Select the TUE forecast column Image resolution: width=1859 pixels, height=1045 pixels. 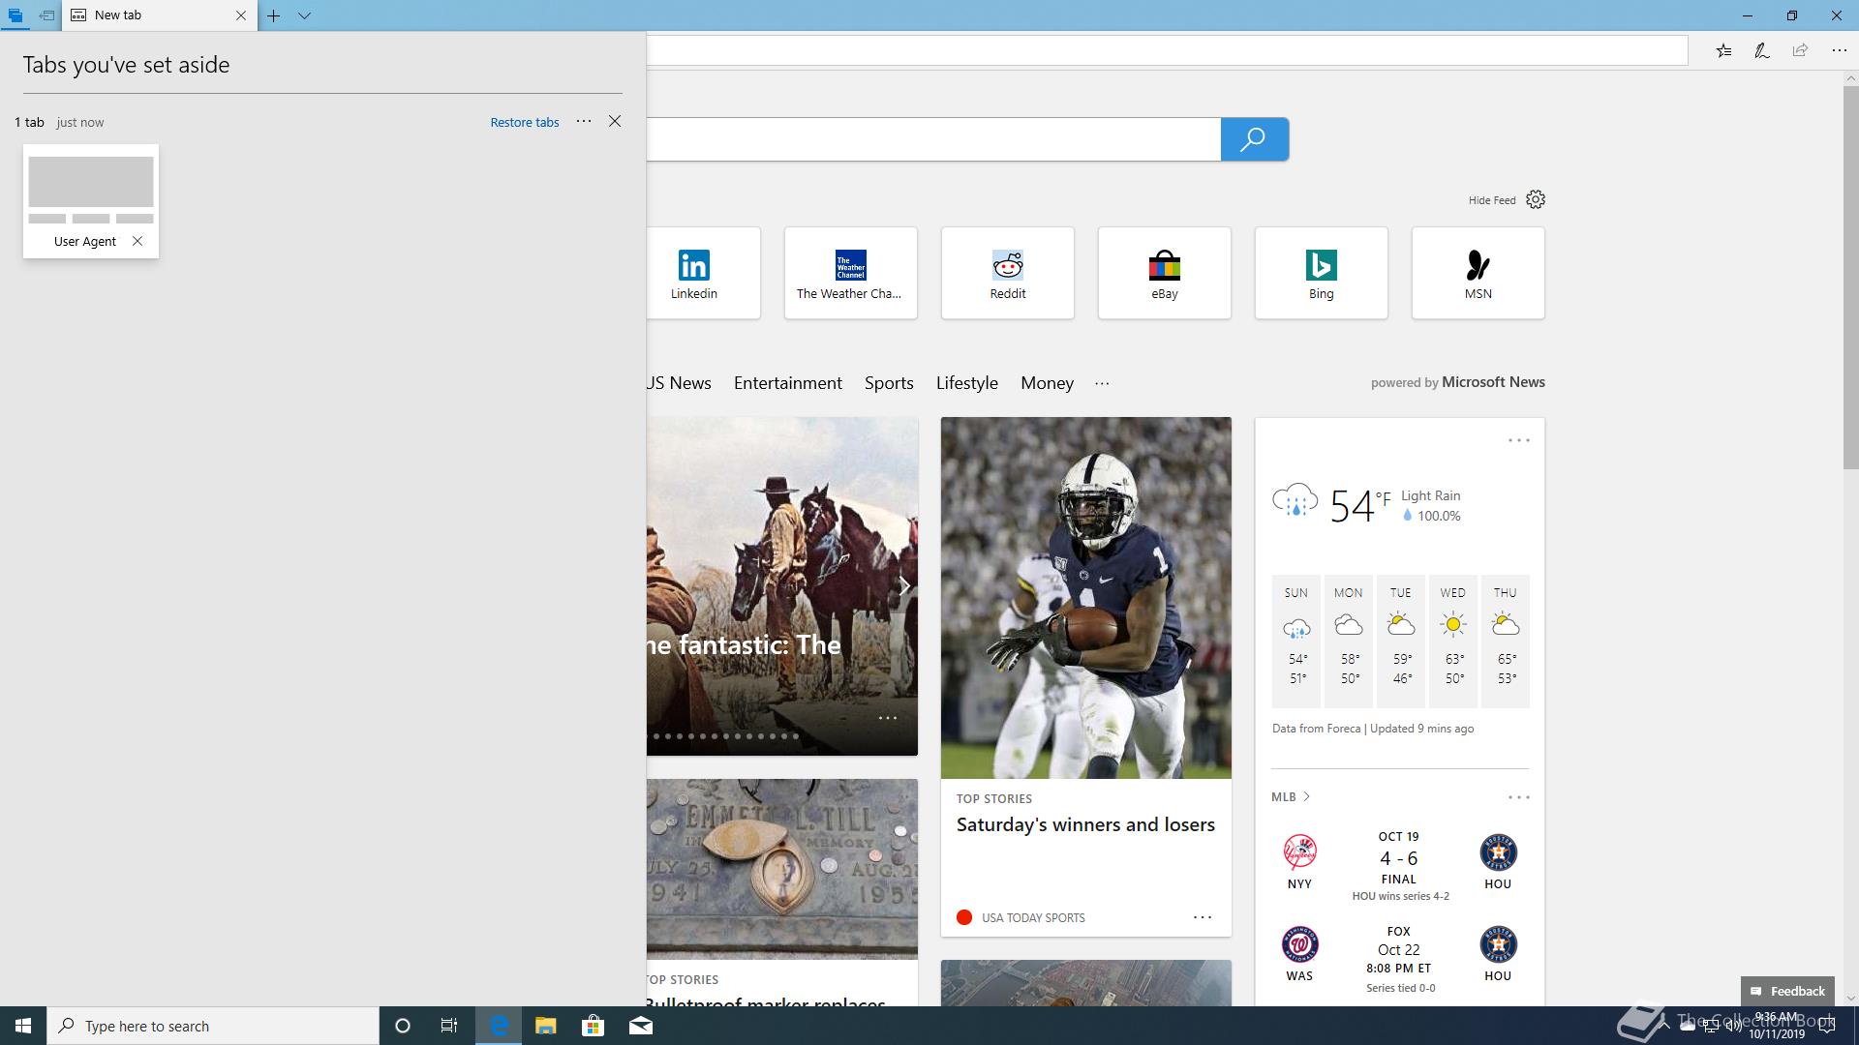tap(1401, 641)
